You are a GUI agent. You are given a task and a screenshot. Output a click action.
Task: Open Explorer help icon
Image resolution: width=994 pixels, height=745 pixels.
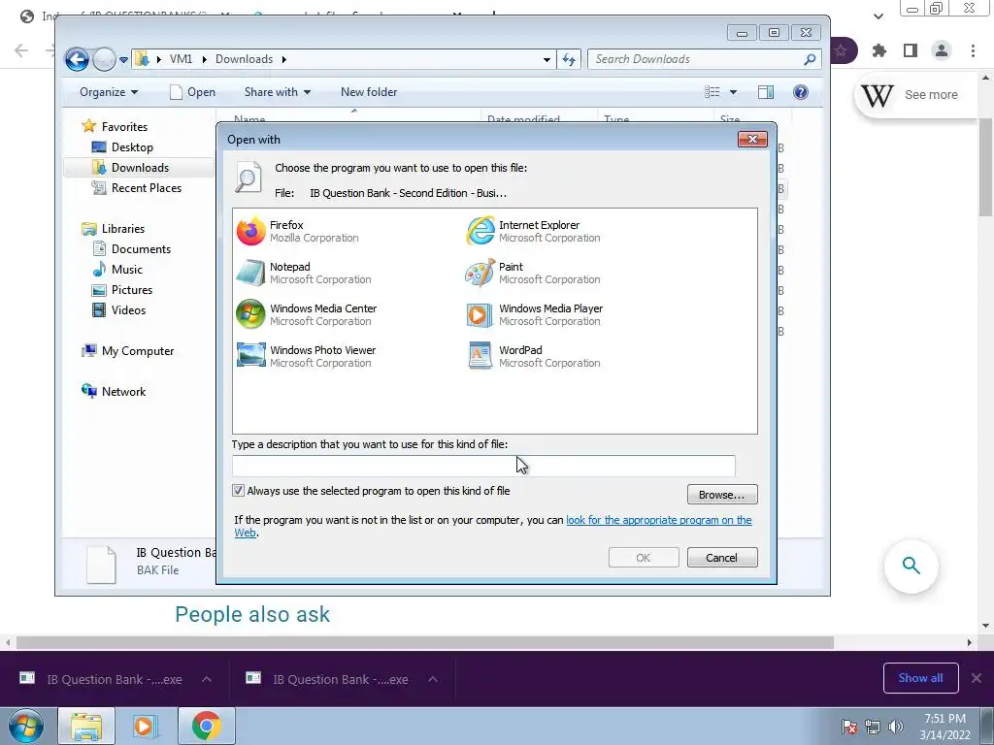point(801,92)
